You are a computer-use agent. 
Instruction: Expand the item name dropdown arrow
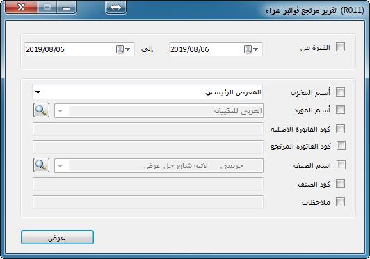pyautogui.click(x=61, y=166)
